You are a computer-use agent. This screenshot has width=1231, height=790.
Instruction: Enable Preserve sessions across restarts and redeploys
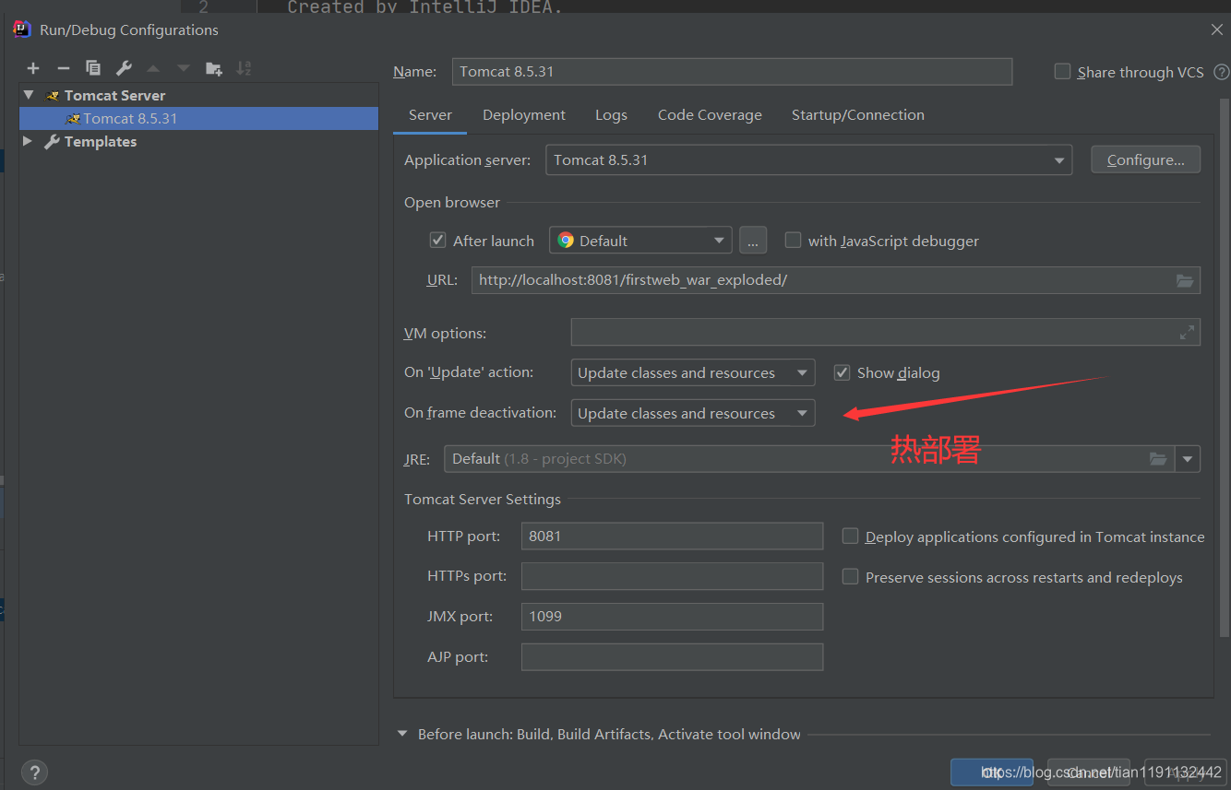pos(851,577)
